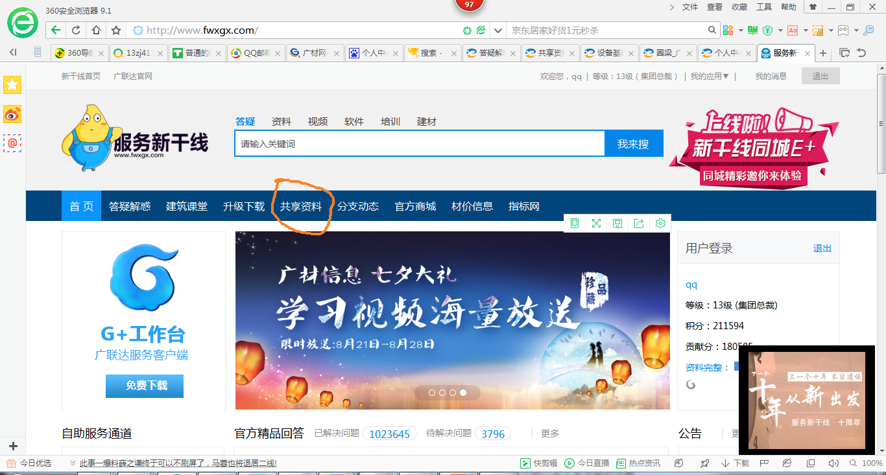
Task: Open 指标网 in the navigation bar
Action: click(524, 206)
